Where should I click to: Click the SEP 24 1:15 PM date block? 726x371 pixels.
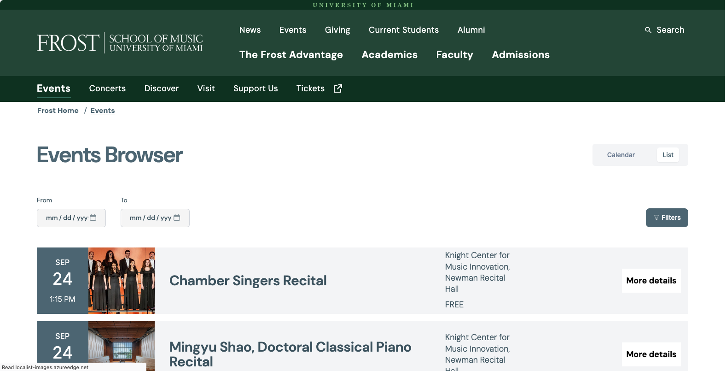[63, 281]
